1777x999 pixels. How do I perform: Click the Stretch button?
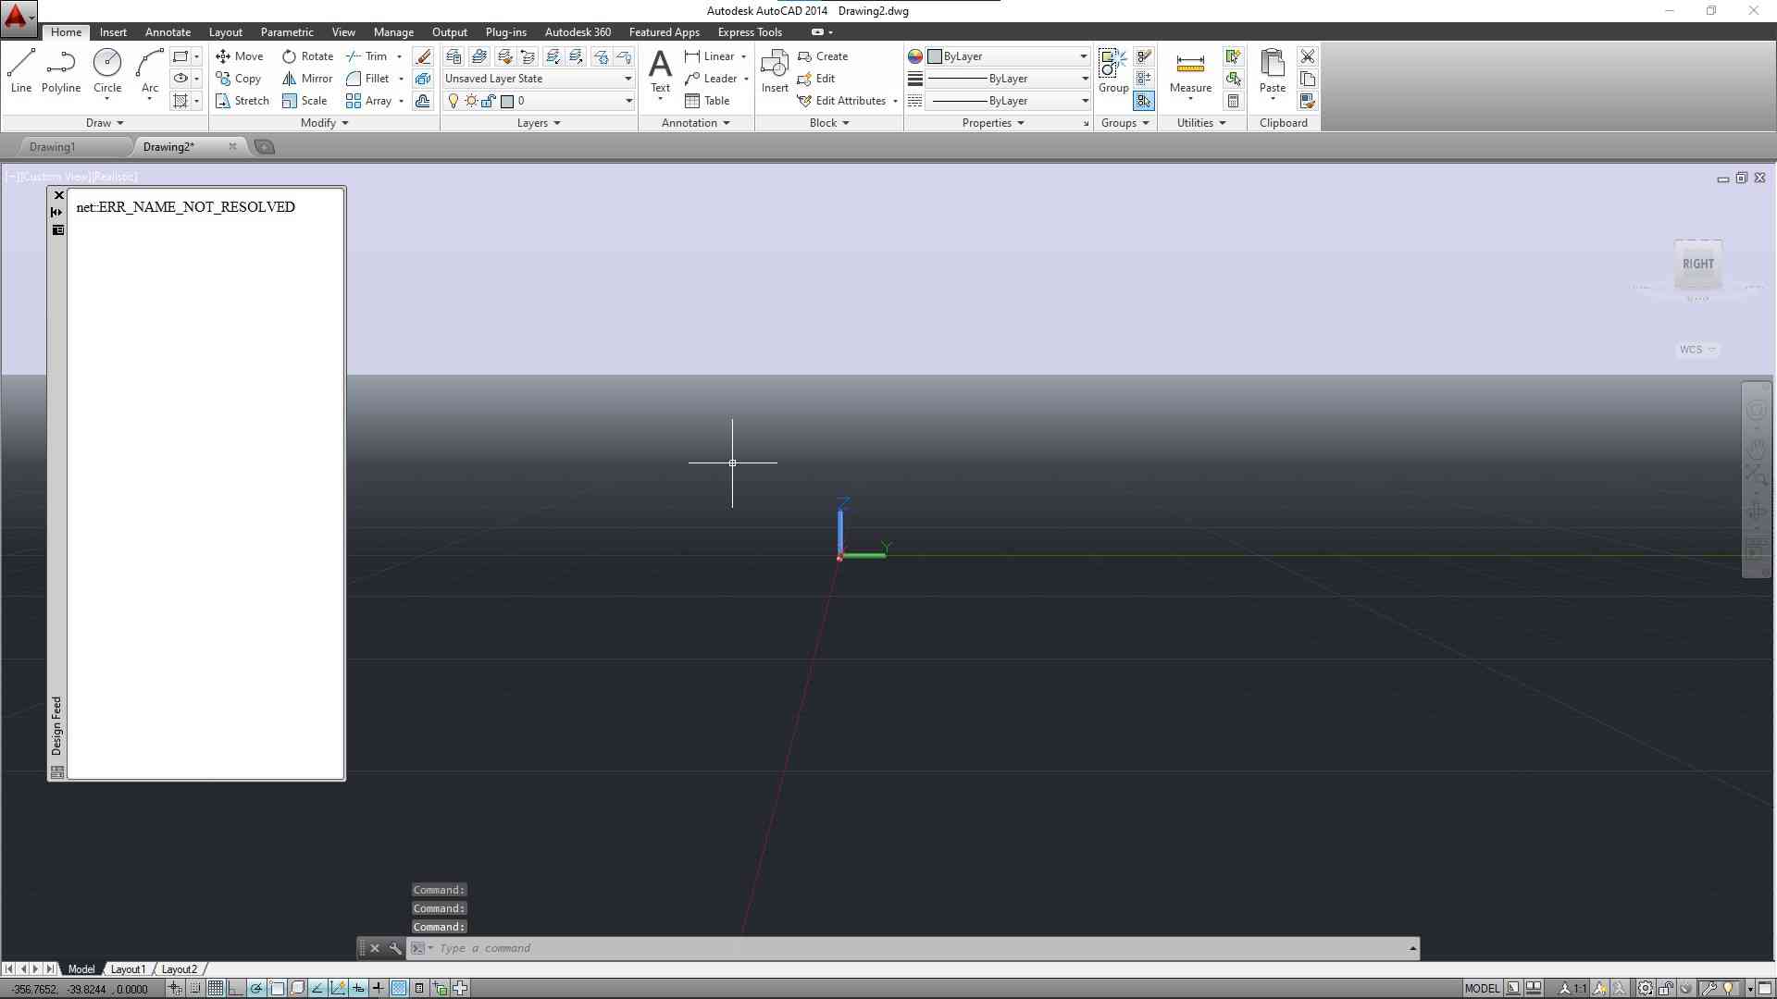point(242,101)
